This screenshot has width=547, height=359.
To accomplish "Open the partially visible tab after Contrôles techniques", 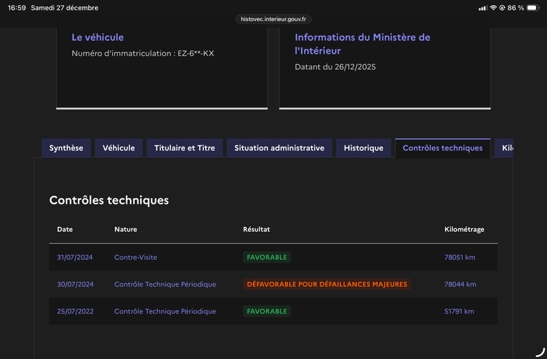I will (x=505, y=148).
